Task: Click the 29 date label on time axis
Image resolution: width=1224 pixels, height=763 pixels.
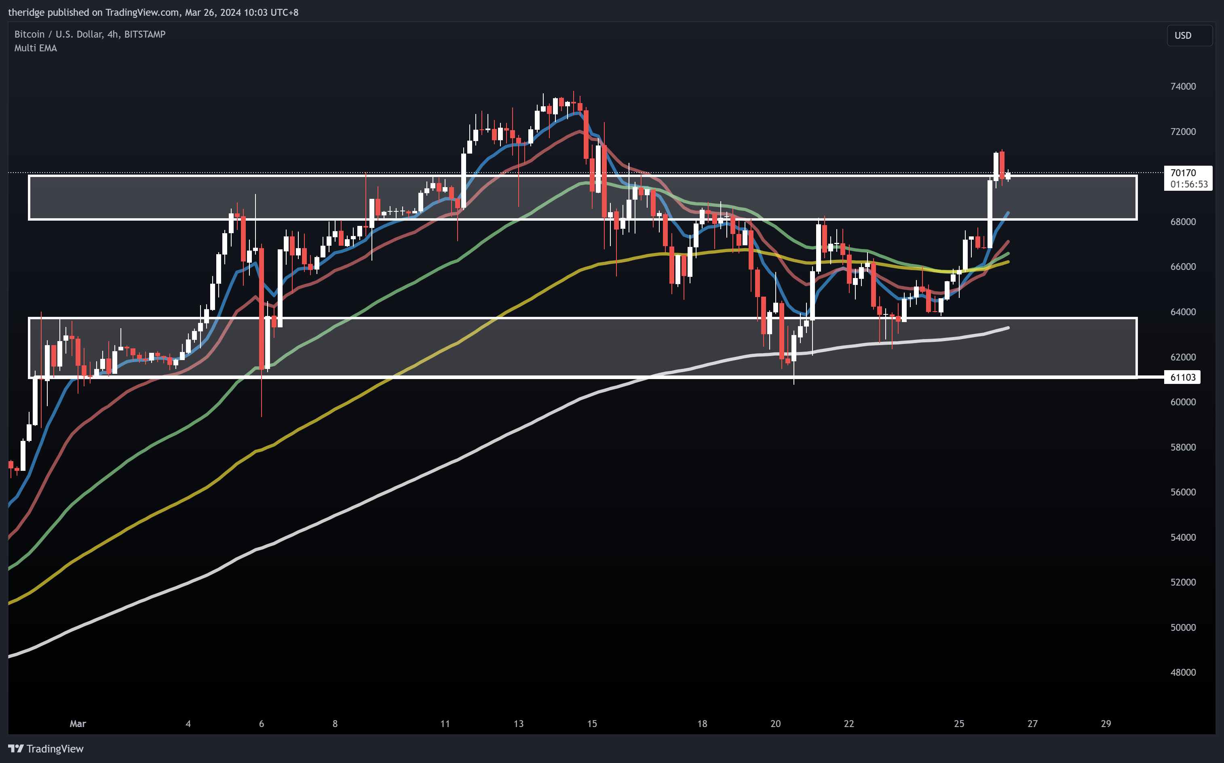Action: pos(1106,724)
